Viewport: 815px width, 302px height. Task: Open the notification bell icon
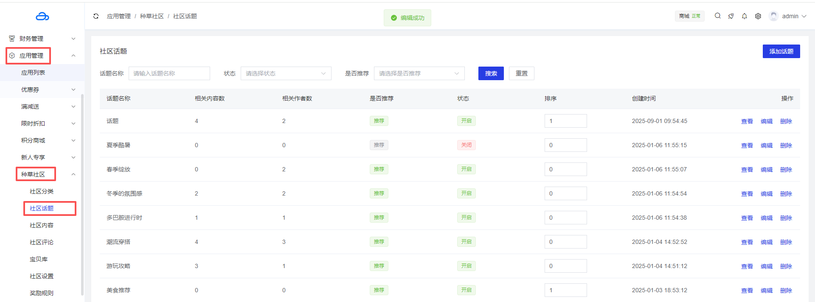(x=744, y=16)
